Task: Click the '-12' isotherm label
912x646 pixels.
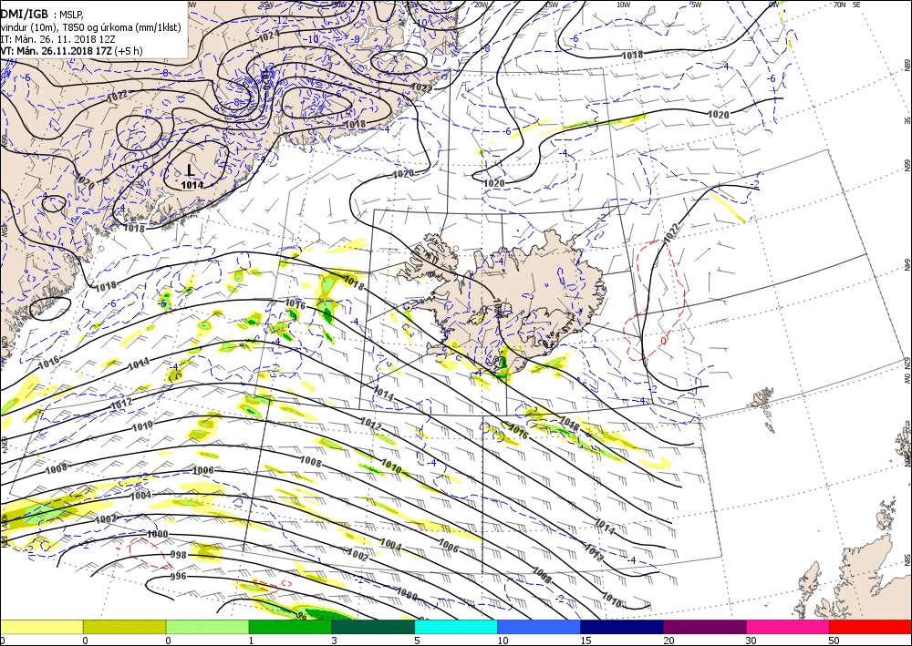Action: tap(282, 20)
